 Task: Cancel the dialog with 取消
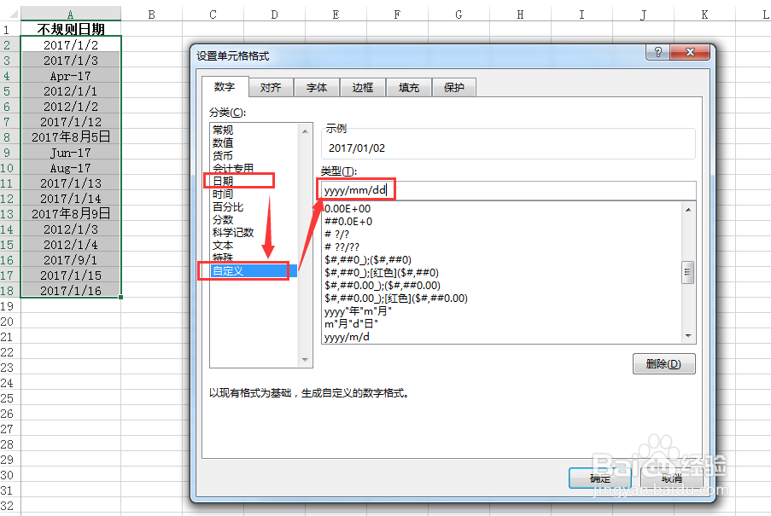coord(672,478)
